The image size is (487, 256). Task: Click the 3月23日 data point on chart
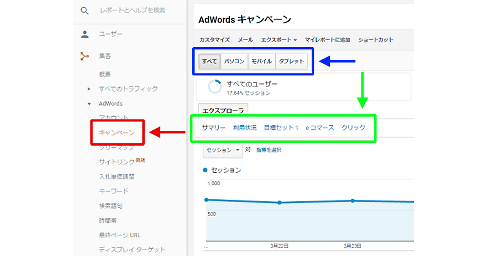(353, 201)
